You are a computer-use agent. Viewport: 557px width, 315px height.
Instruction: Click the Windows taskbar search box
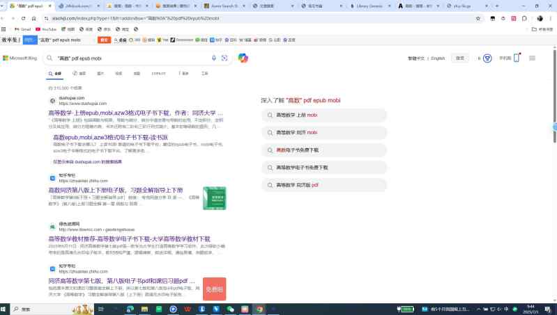(52, 309)
